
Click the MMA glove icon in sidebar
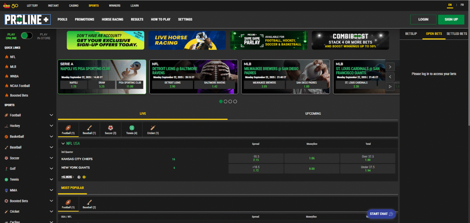(6, 190)
